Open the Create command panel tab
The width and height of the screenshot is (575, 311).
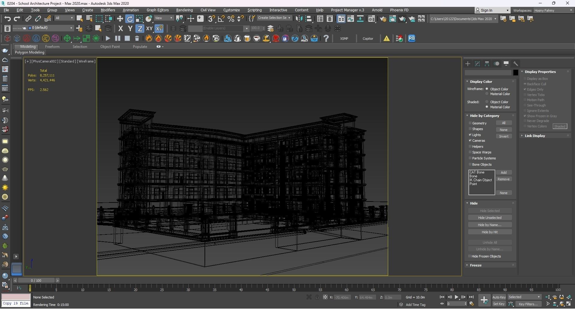pos(468,64)
